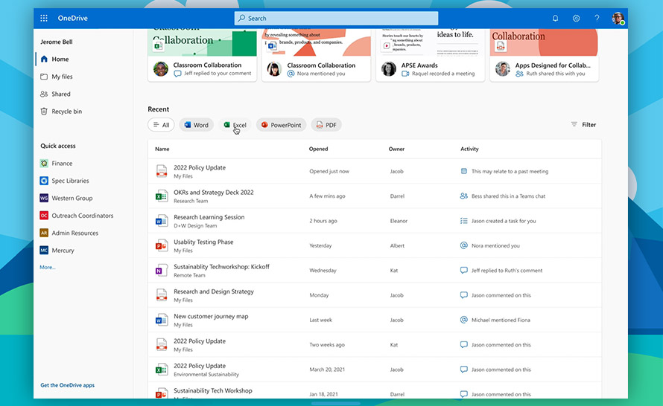Click the past meeting activity icon
Viewport: 663px width, 406px height.
click(464, 171)
